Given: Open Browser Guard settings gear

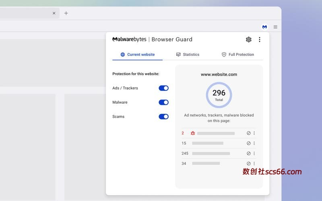Looking at the screenshot, I should (x=248, y=39).
